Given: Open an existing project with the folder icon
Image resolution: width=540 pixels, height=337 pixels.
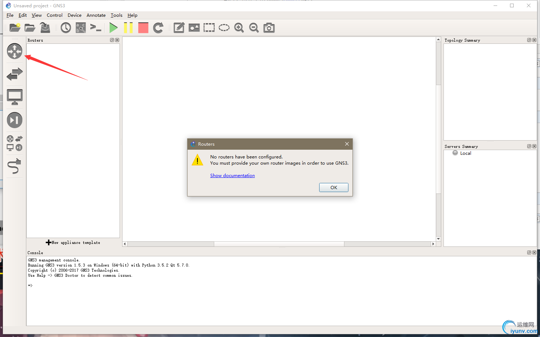Looking at the screenshot, I should [x=30, y=28].
